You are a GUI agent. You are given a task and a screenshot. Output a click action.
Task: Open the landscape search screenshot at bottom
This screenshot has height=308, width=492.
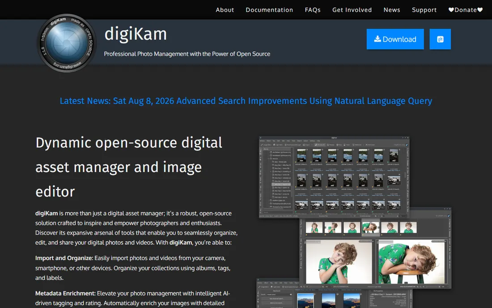pyautogui.click(x=335, y=294)
